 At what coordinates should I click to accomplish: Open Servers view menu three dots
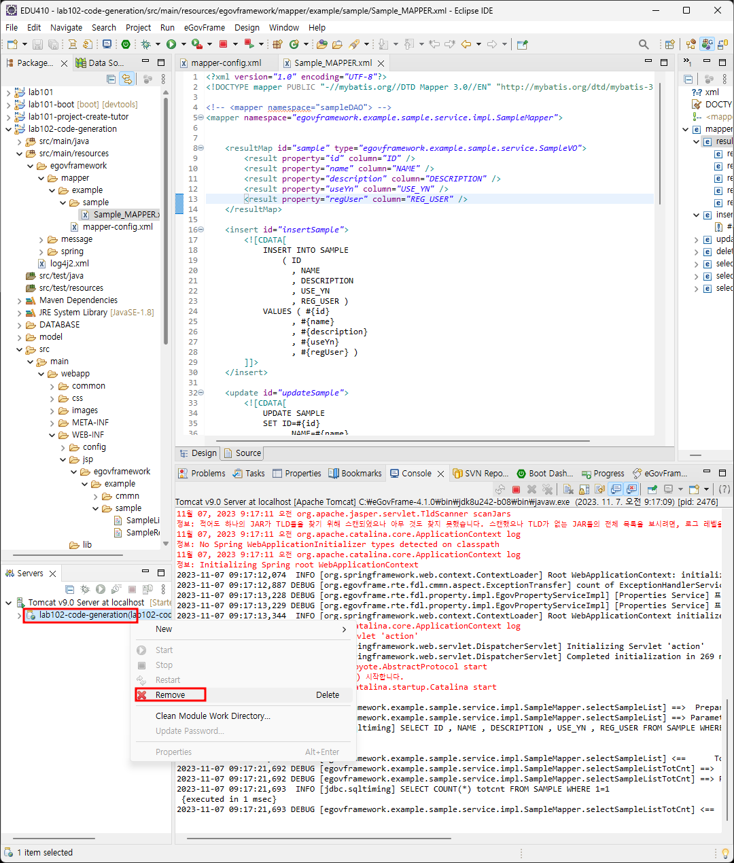tap(163, 589)
